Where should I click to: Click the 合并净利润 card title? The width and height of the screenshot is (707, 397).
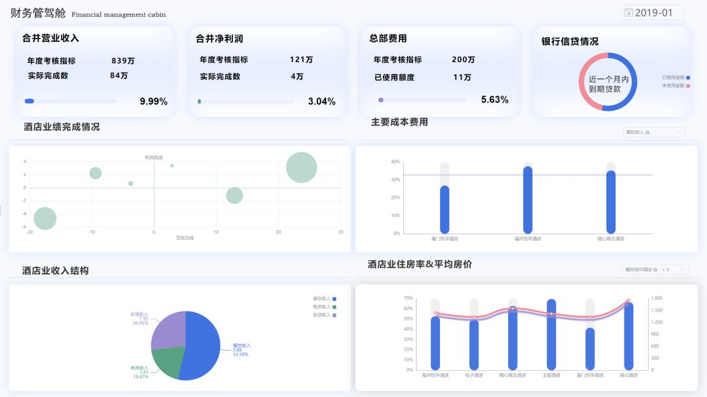point(219,39)
